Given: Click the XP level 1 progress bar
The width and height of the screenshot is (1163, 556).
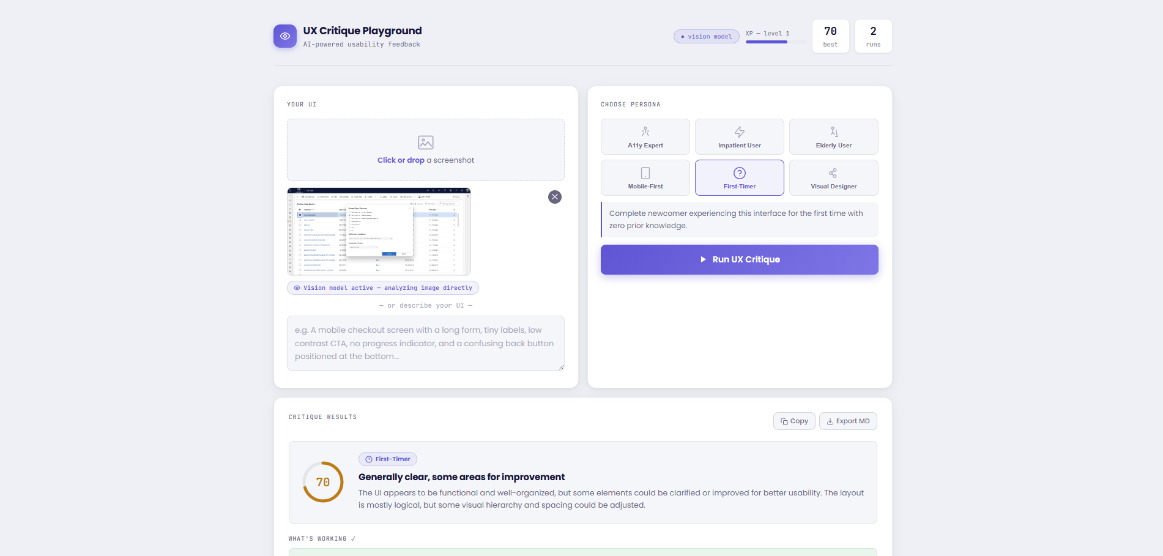Looking at the screenshot, I should pos(776,42).
